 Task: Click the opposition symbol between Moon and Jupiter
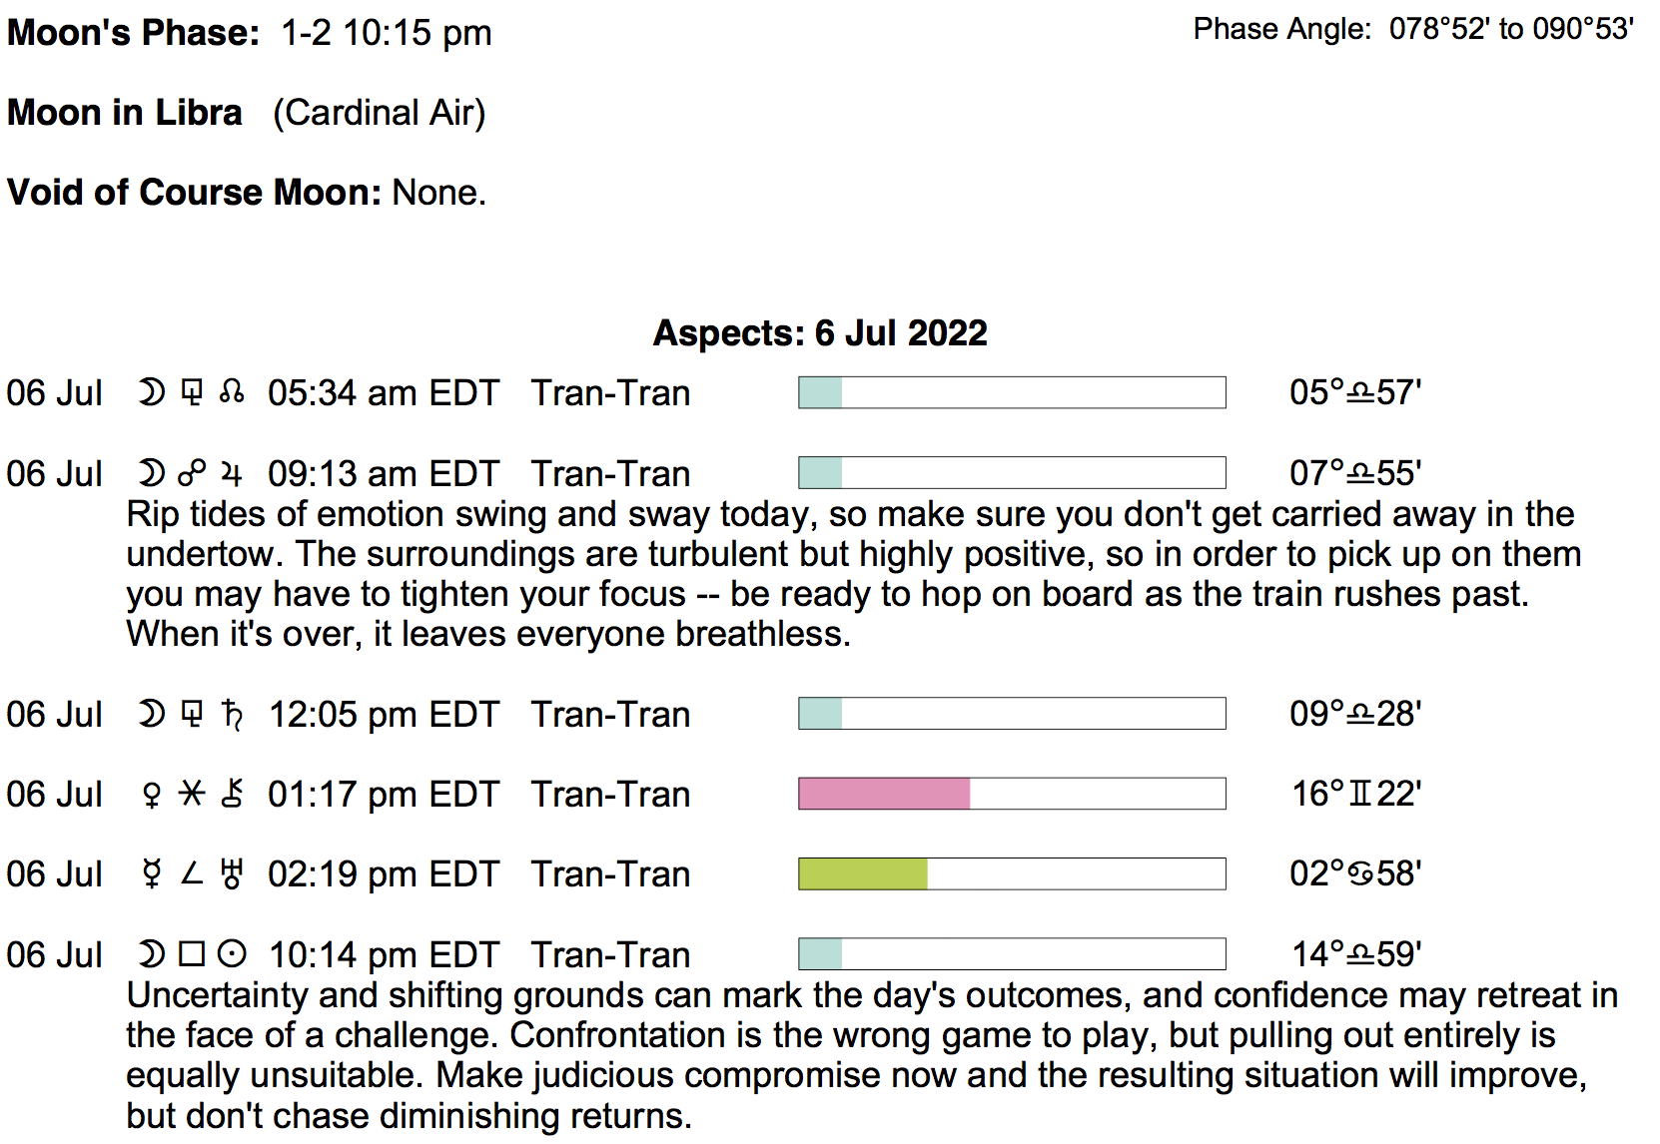(x=191, y=472)
